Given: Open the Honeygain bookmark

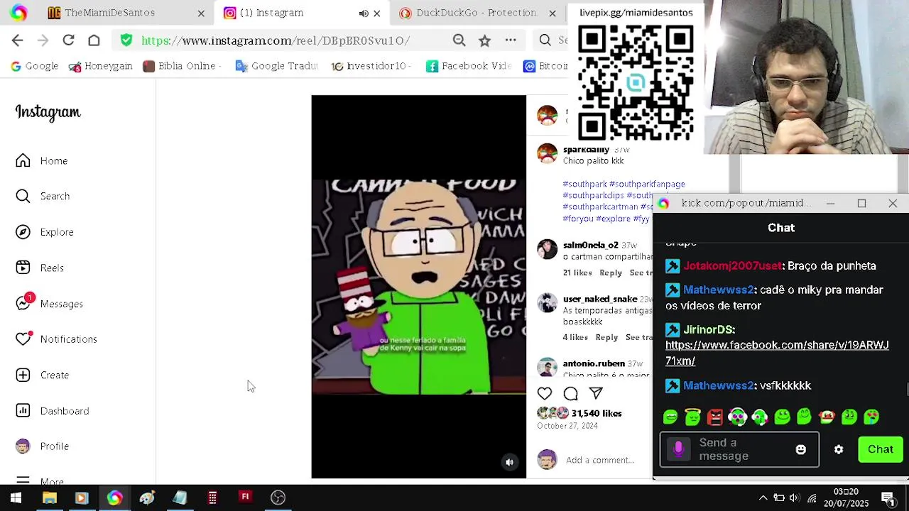Looking at the screenshot, I should click(x=101, y=66).
